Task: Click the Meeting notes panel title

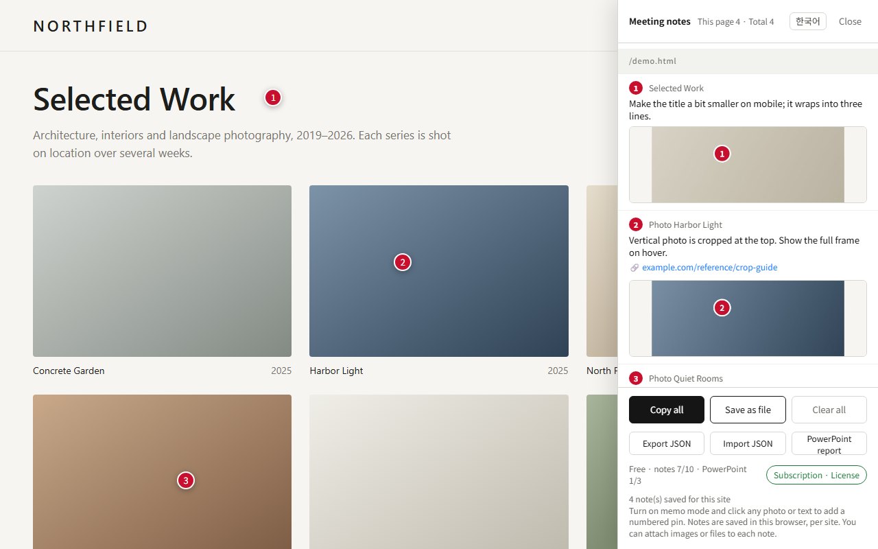Action: click(660, 21)
